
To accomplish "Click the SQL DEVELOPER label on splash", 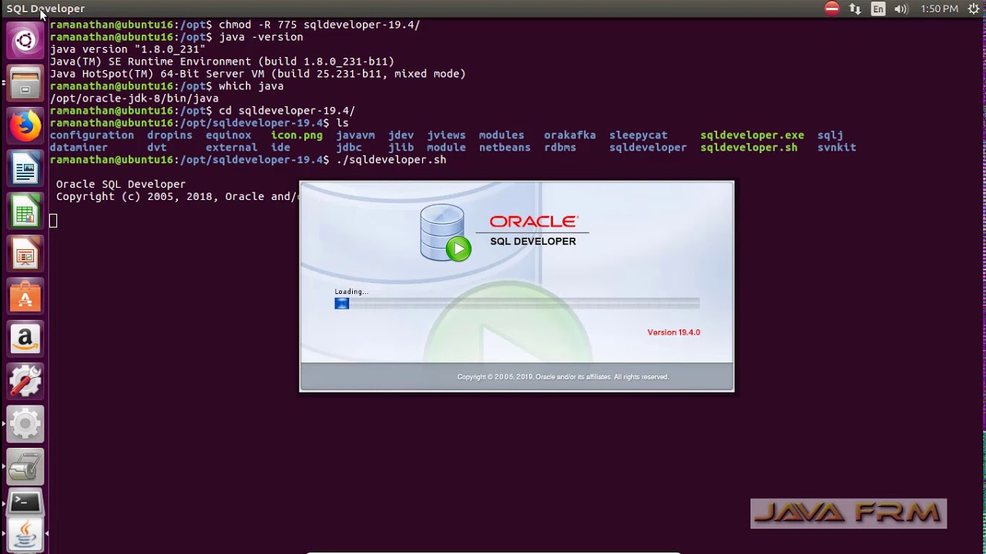I will [x=533, y=242].
